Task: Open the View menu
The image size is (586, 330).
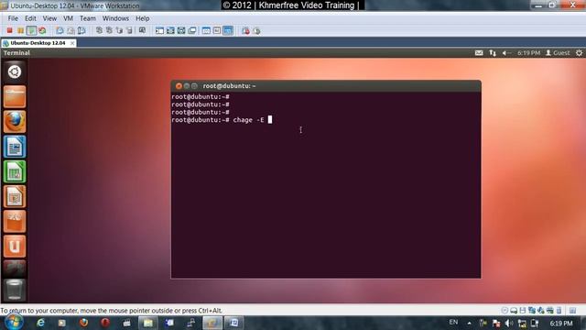Action: click(49, 18)
